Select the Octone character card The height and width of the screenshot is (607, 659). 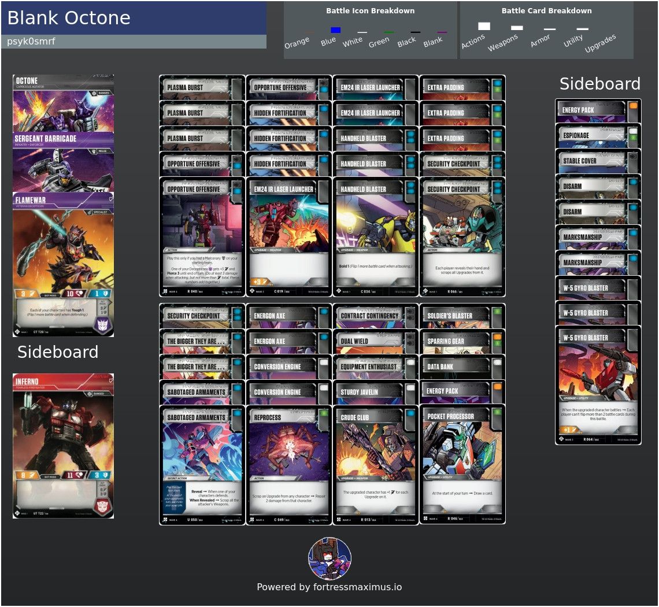pyautogui.click(x=63, y=103)
